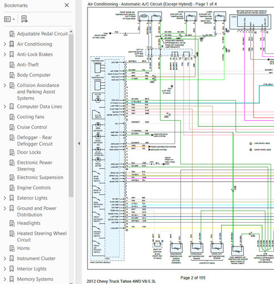Click the Door Locks bookmark page icon

tap(12, 152)
